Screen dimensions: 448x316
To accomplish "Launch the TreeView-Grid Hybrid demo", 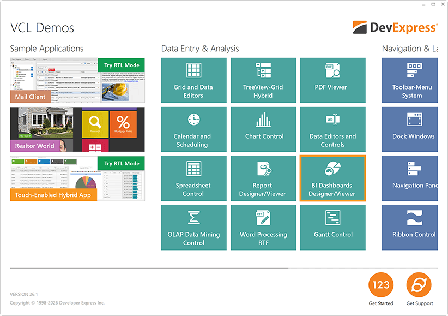I will click(263, 80).
